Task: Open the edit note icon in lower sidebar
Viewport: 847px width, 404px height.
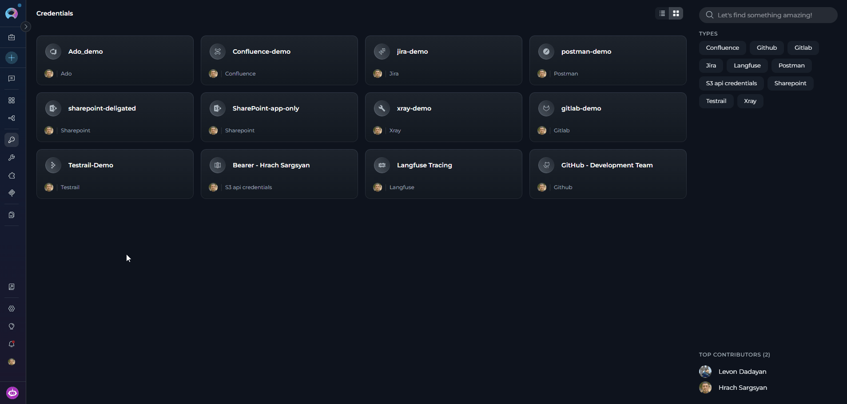Action: point(12,287)
